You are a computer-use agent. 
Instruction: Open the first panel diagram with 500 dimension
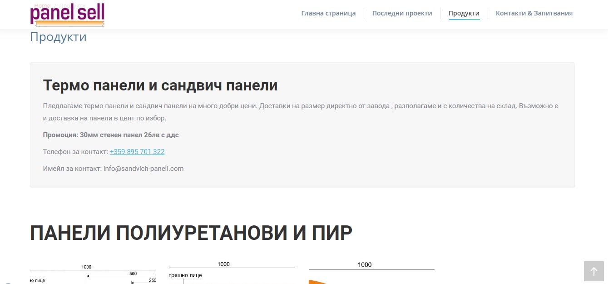pyautogui.click(x=93, y=273)
